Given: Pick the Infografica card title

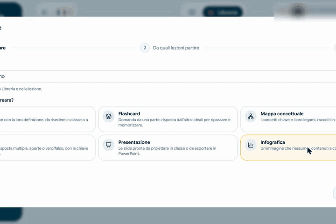Looking at the screenshot, I should tap(273, 142).
